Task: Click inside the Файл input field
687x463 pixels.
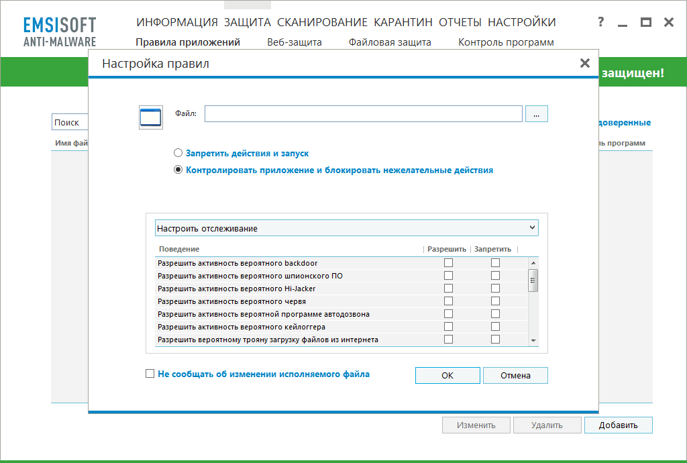Action: click(x=362, y=113)
